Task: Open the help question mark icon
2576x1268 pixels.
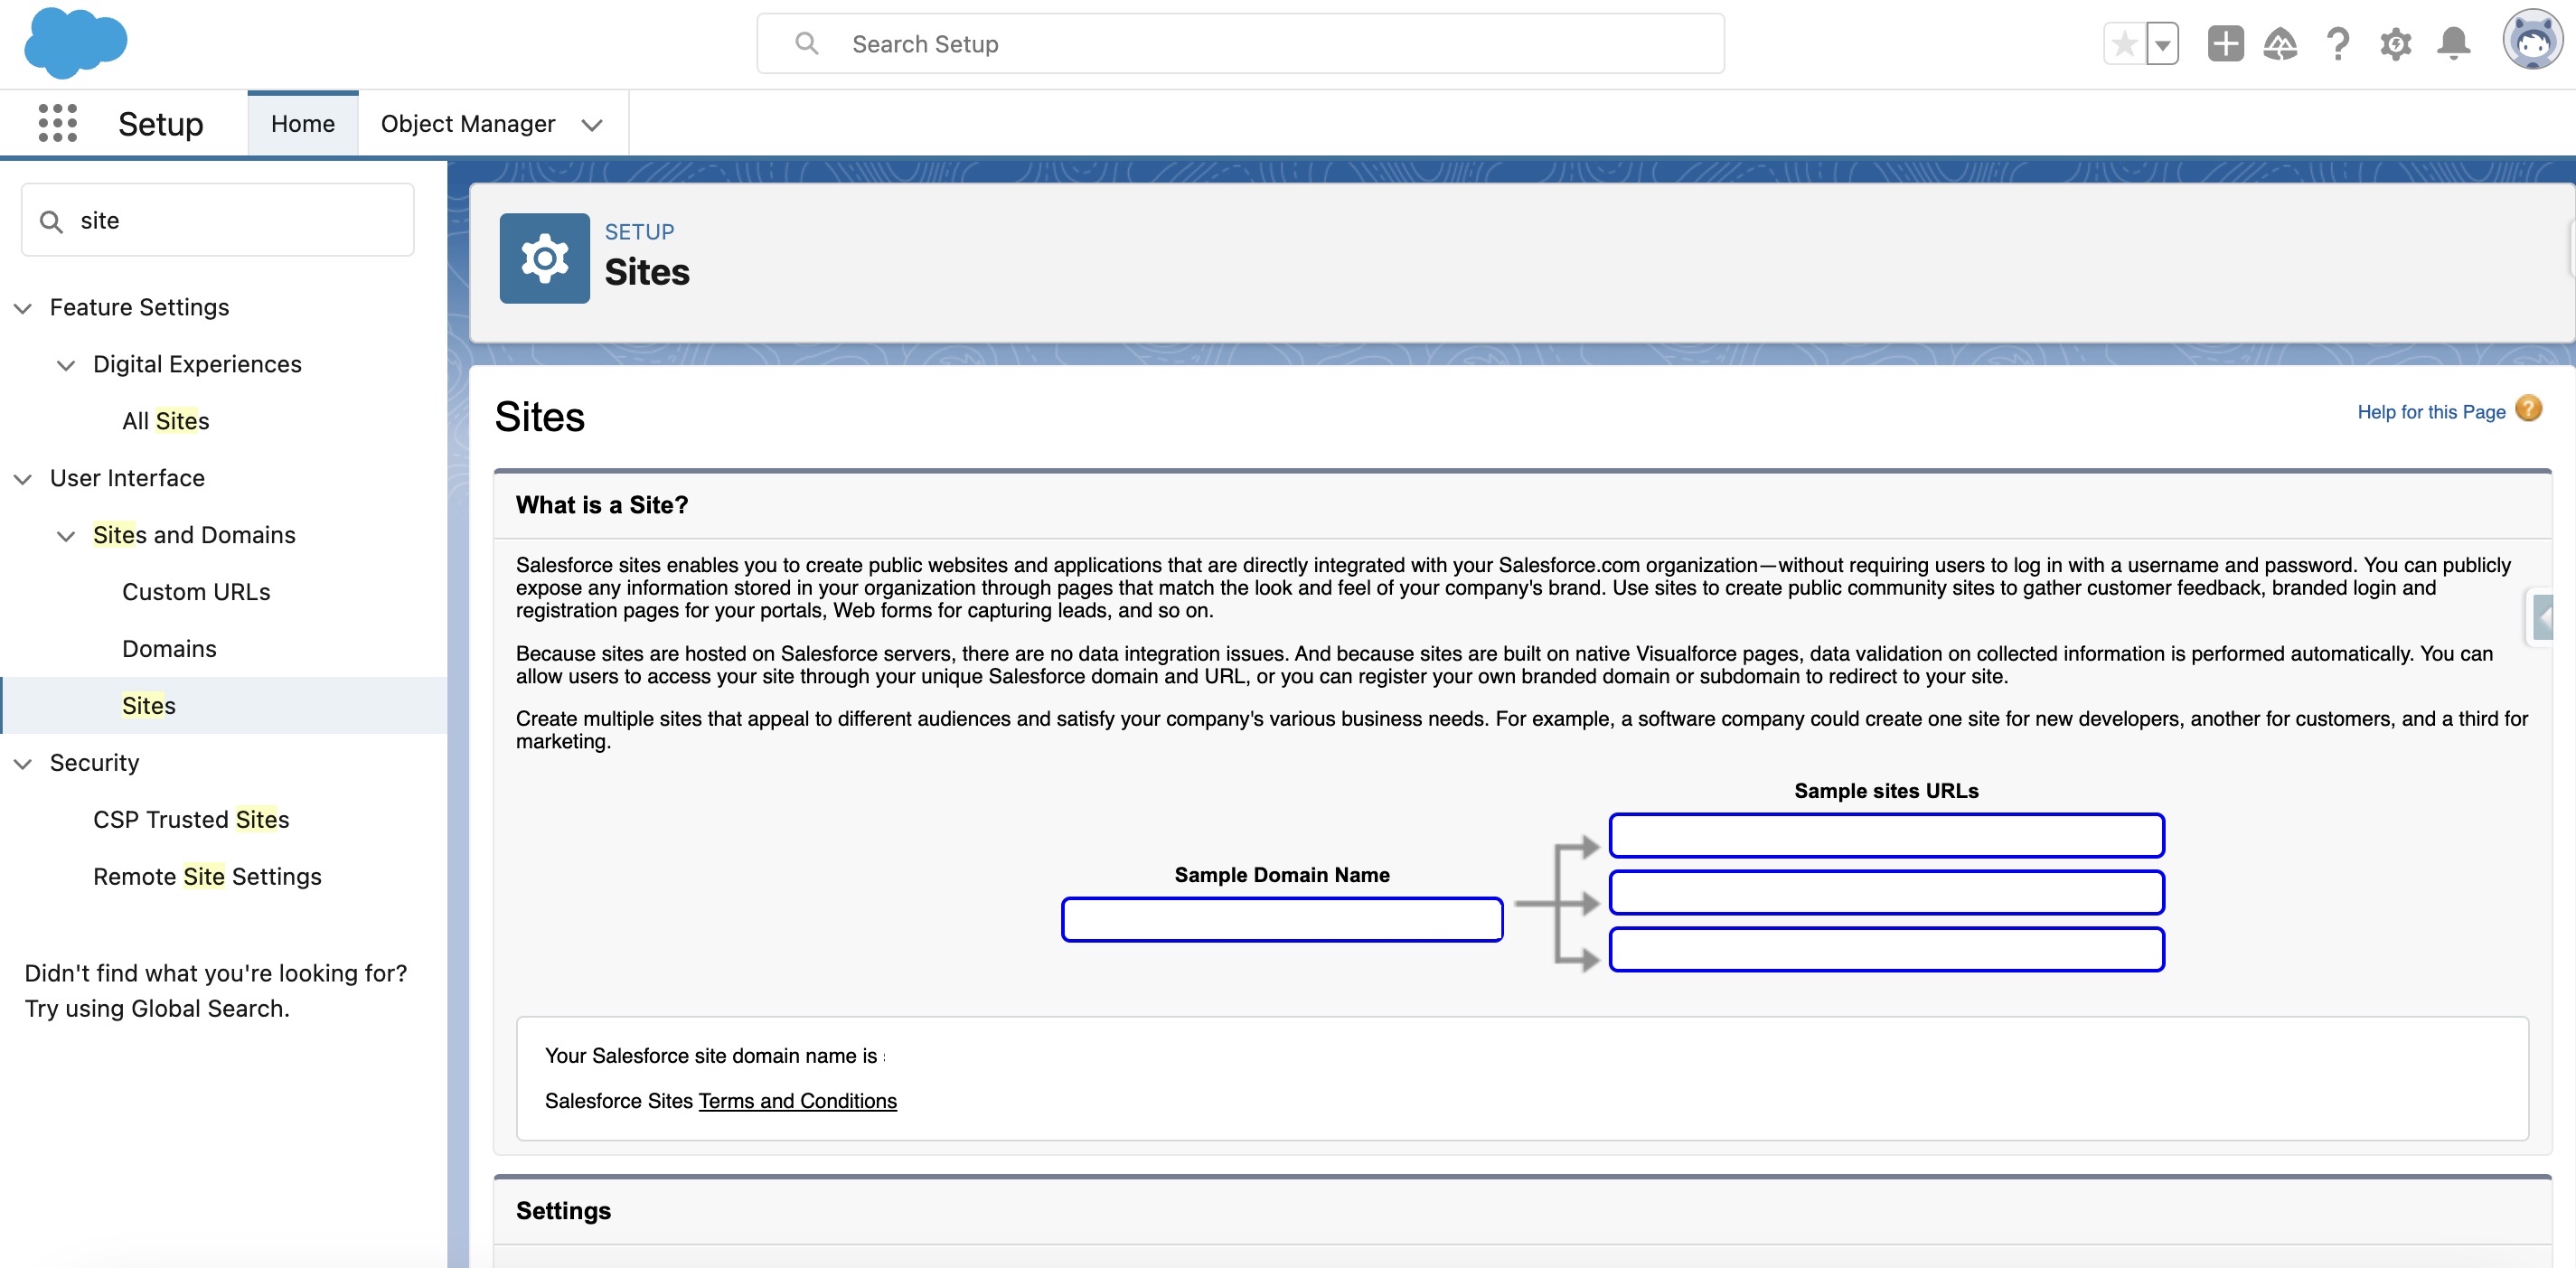Action: click(x=2337, y=44)
